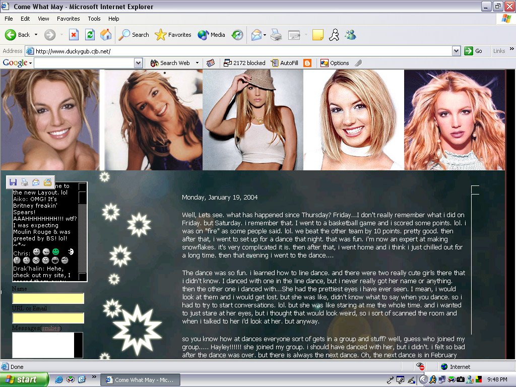Image resolution: width=516 pixels, height=387 pixels.
Task: Open the History pane
Action: point(237,35)
